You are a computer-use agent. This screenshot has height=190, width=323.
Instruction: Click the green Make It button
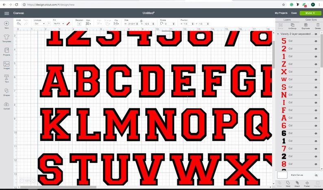click(x=310, y=13)
